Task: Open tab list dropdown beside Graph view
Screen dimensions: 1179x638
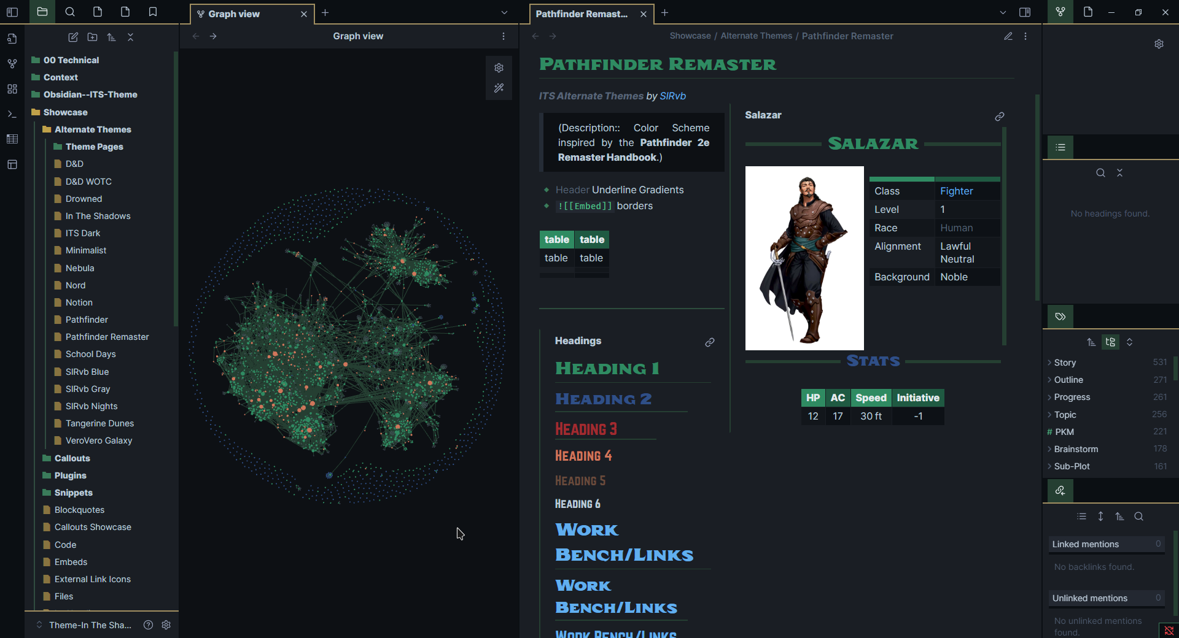Action: coord(504,12)
